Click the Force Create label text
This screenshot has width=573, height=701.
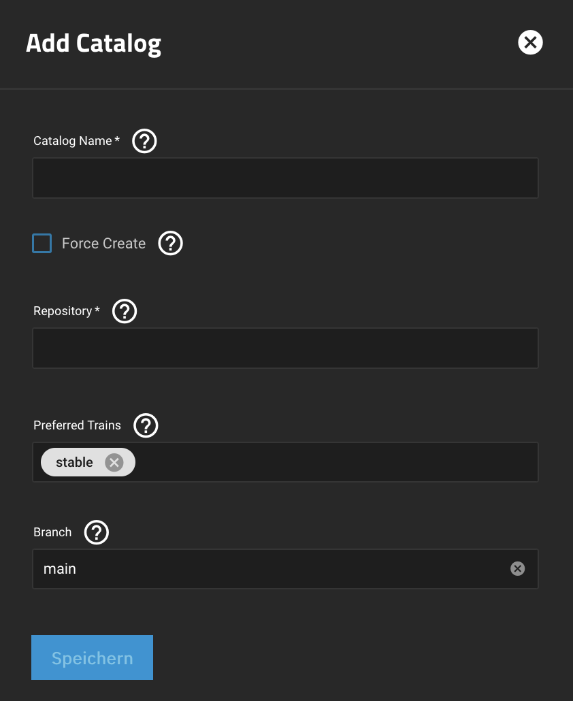point(103,244)
